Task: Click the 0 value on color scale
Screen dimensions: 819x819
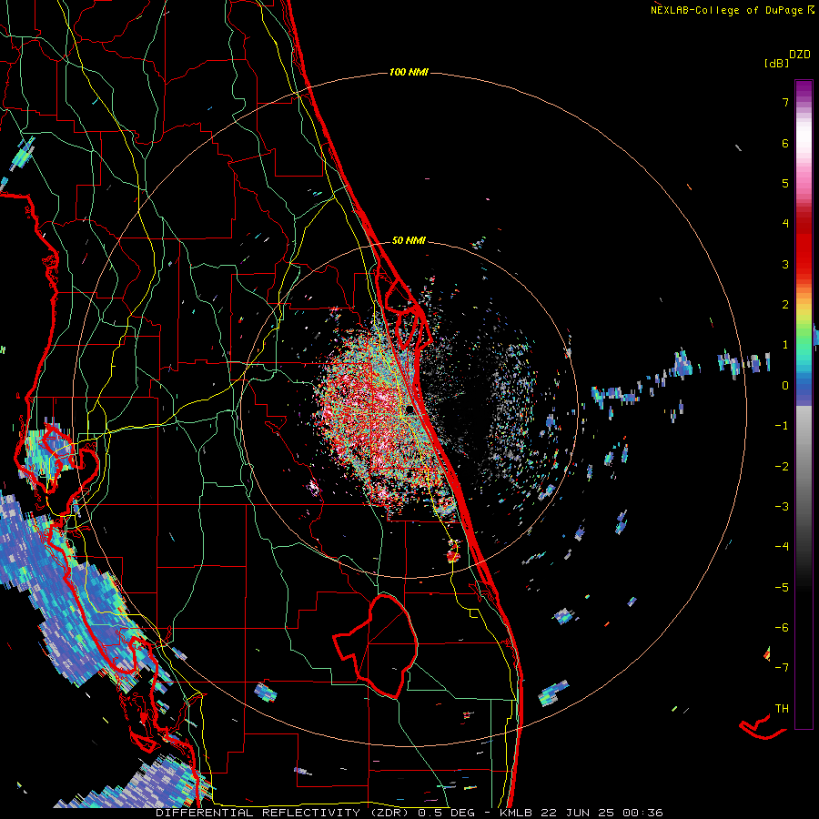Action: (785, 386)
